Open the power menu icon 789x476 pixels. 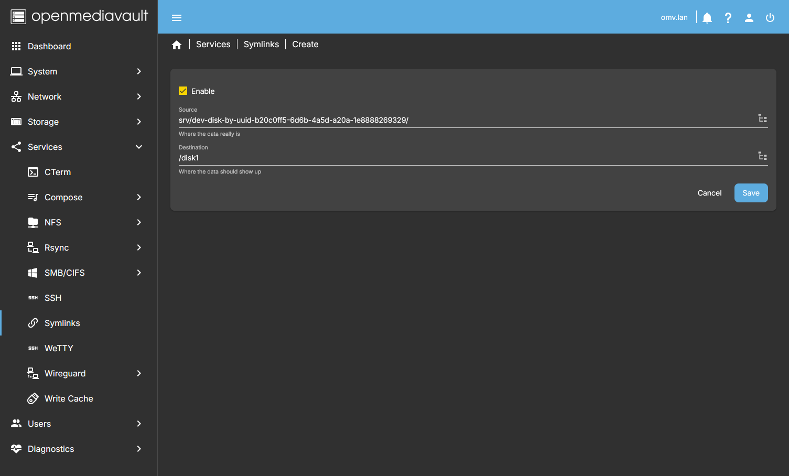click(x=770, y=17)
